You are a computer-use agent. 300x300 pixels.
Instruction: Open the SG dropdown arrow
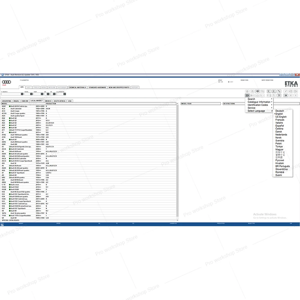pyautogui.click(x=54, y=94)
